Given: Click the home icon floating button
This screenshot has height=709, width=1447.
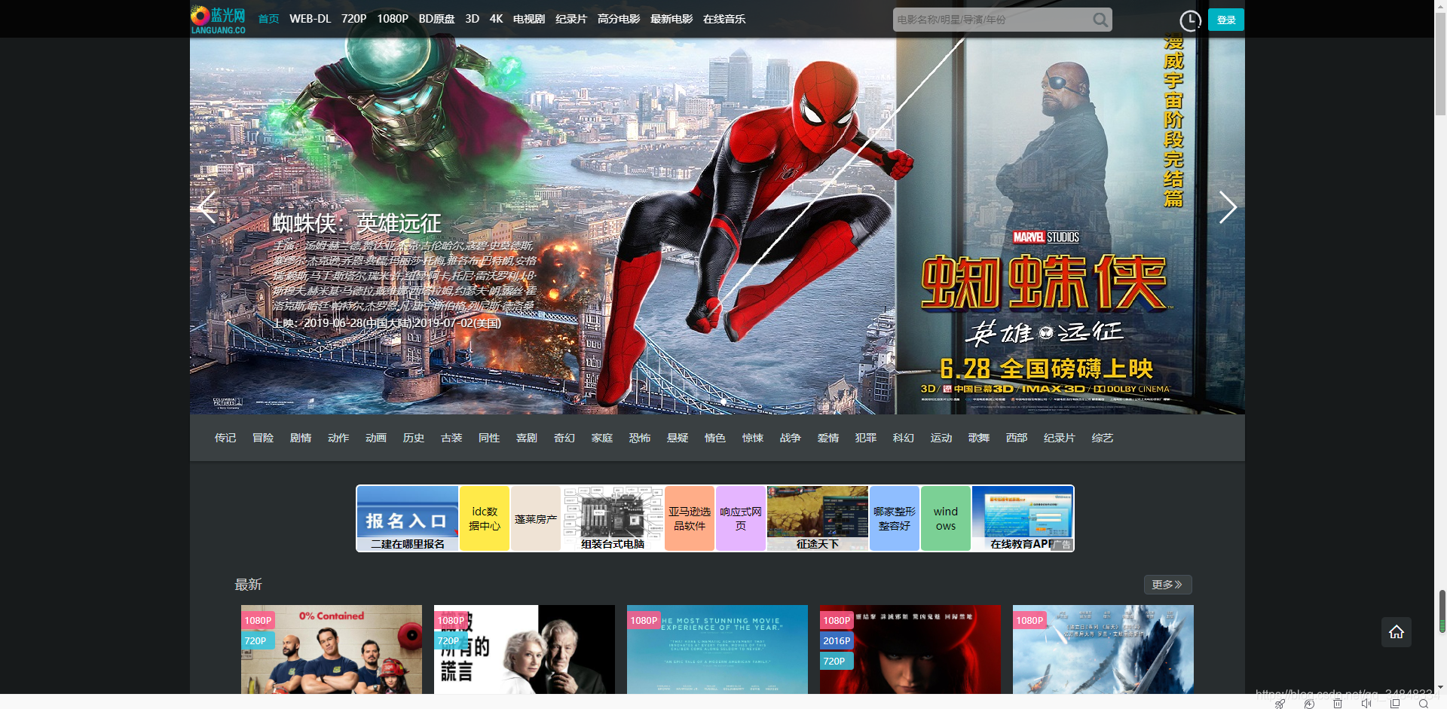Looking at the screenshot, I should coord(1397,632).
